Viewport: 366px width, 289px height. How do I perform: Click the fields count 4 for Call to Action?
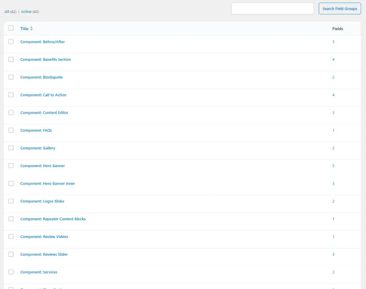[333, 95]
